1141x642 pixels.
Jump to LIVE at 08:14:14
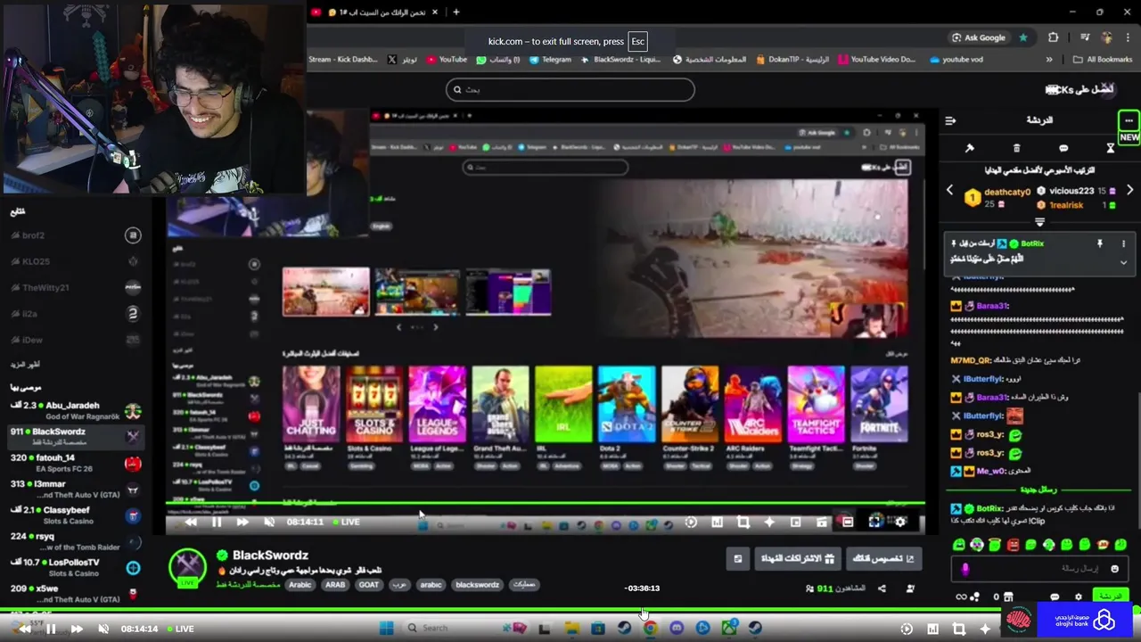point(179,629)
